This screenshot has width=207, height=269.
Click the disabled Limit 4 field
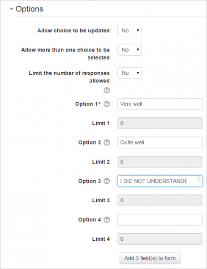tap(160, 239)
